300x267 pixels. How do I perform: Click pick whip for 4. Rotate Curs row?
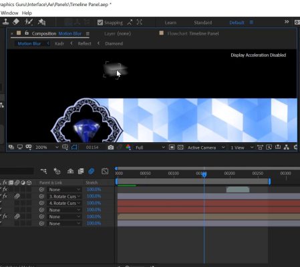click(x=41, y=203)
